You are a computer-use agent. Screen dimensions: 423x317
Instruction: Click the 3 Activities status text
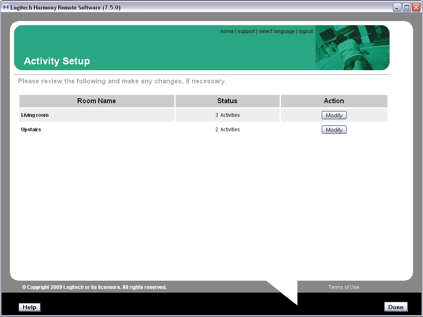tap(227, 115)
